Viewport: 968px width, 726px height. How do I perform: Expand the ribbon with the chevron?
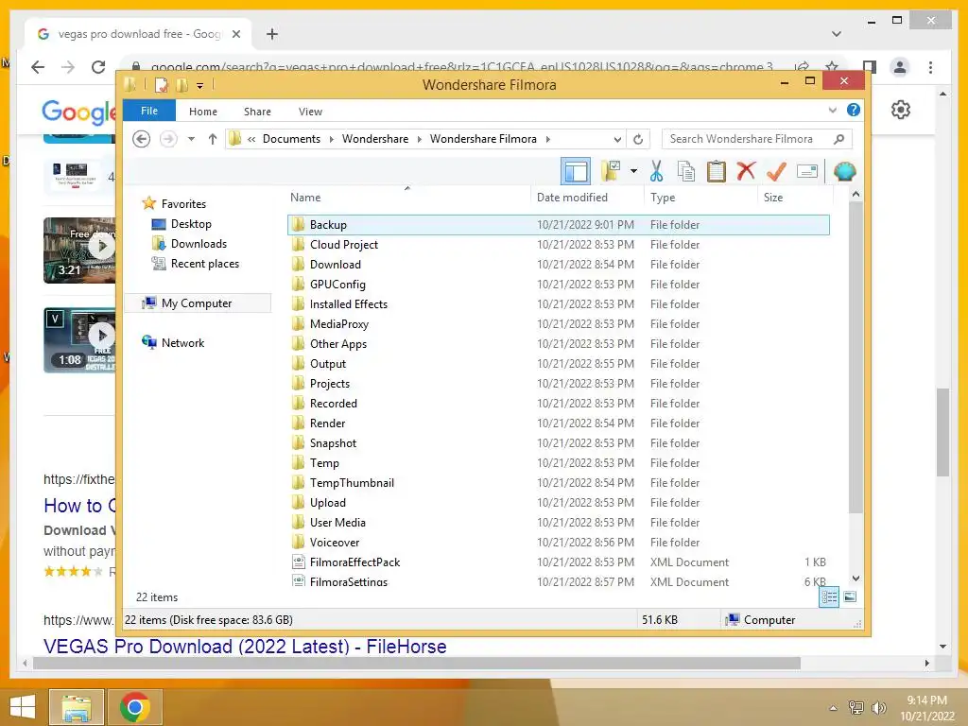pyautogui.click(x=832, y=111)
